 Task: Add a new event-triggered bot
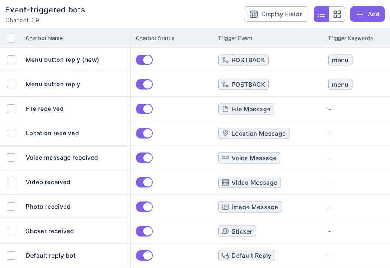368,14
